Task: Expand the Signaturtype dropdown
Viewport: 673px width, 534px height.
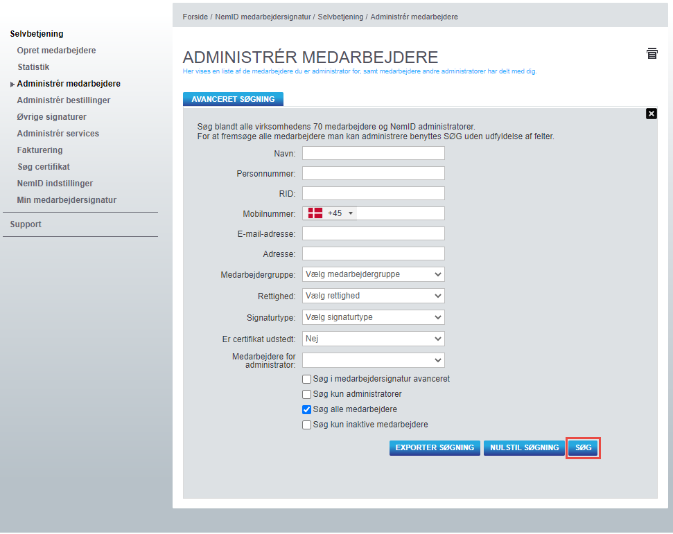Action: click(373, 317)
